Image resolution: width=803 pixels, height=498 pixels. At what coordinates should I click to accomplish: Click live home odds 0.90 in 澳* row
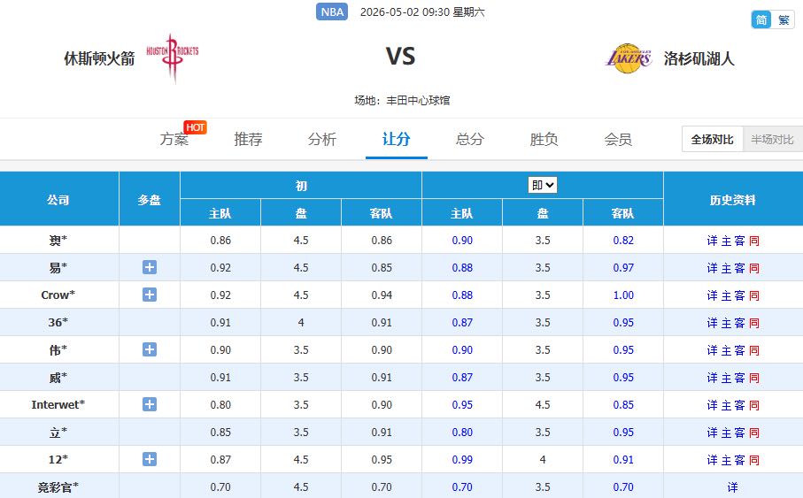462,240
